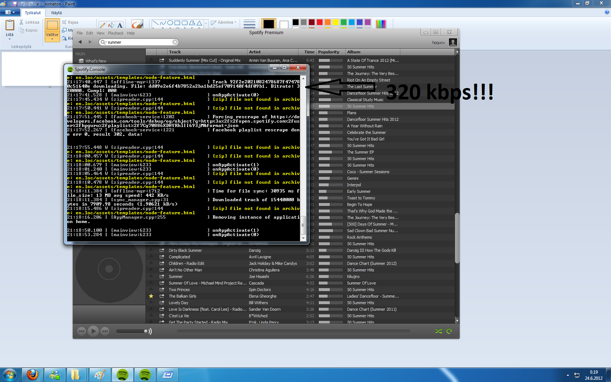Activate the Valitse selection tool
Screen dimensions: 611x382
point(52,25)
